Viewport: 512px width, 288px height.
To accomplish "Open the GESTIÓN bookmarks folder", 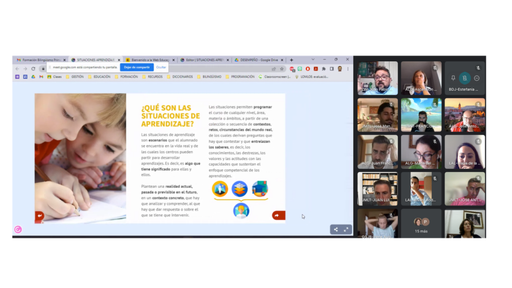I will coord(77,77).
